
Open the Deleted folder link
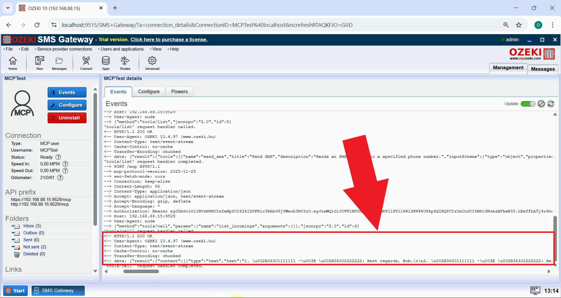coord(31,254)
